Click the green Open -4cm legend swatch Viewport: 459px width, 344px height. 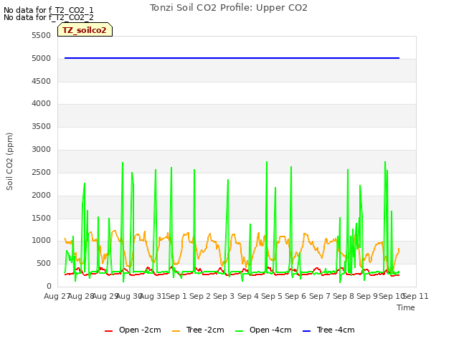239,331
